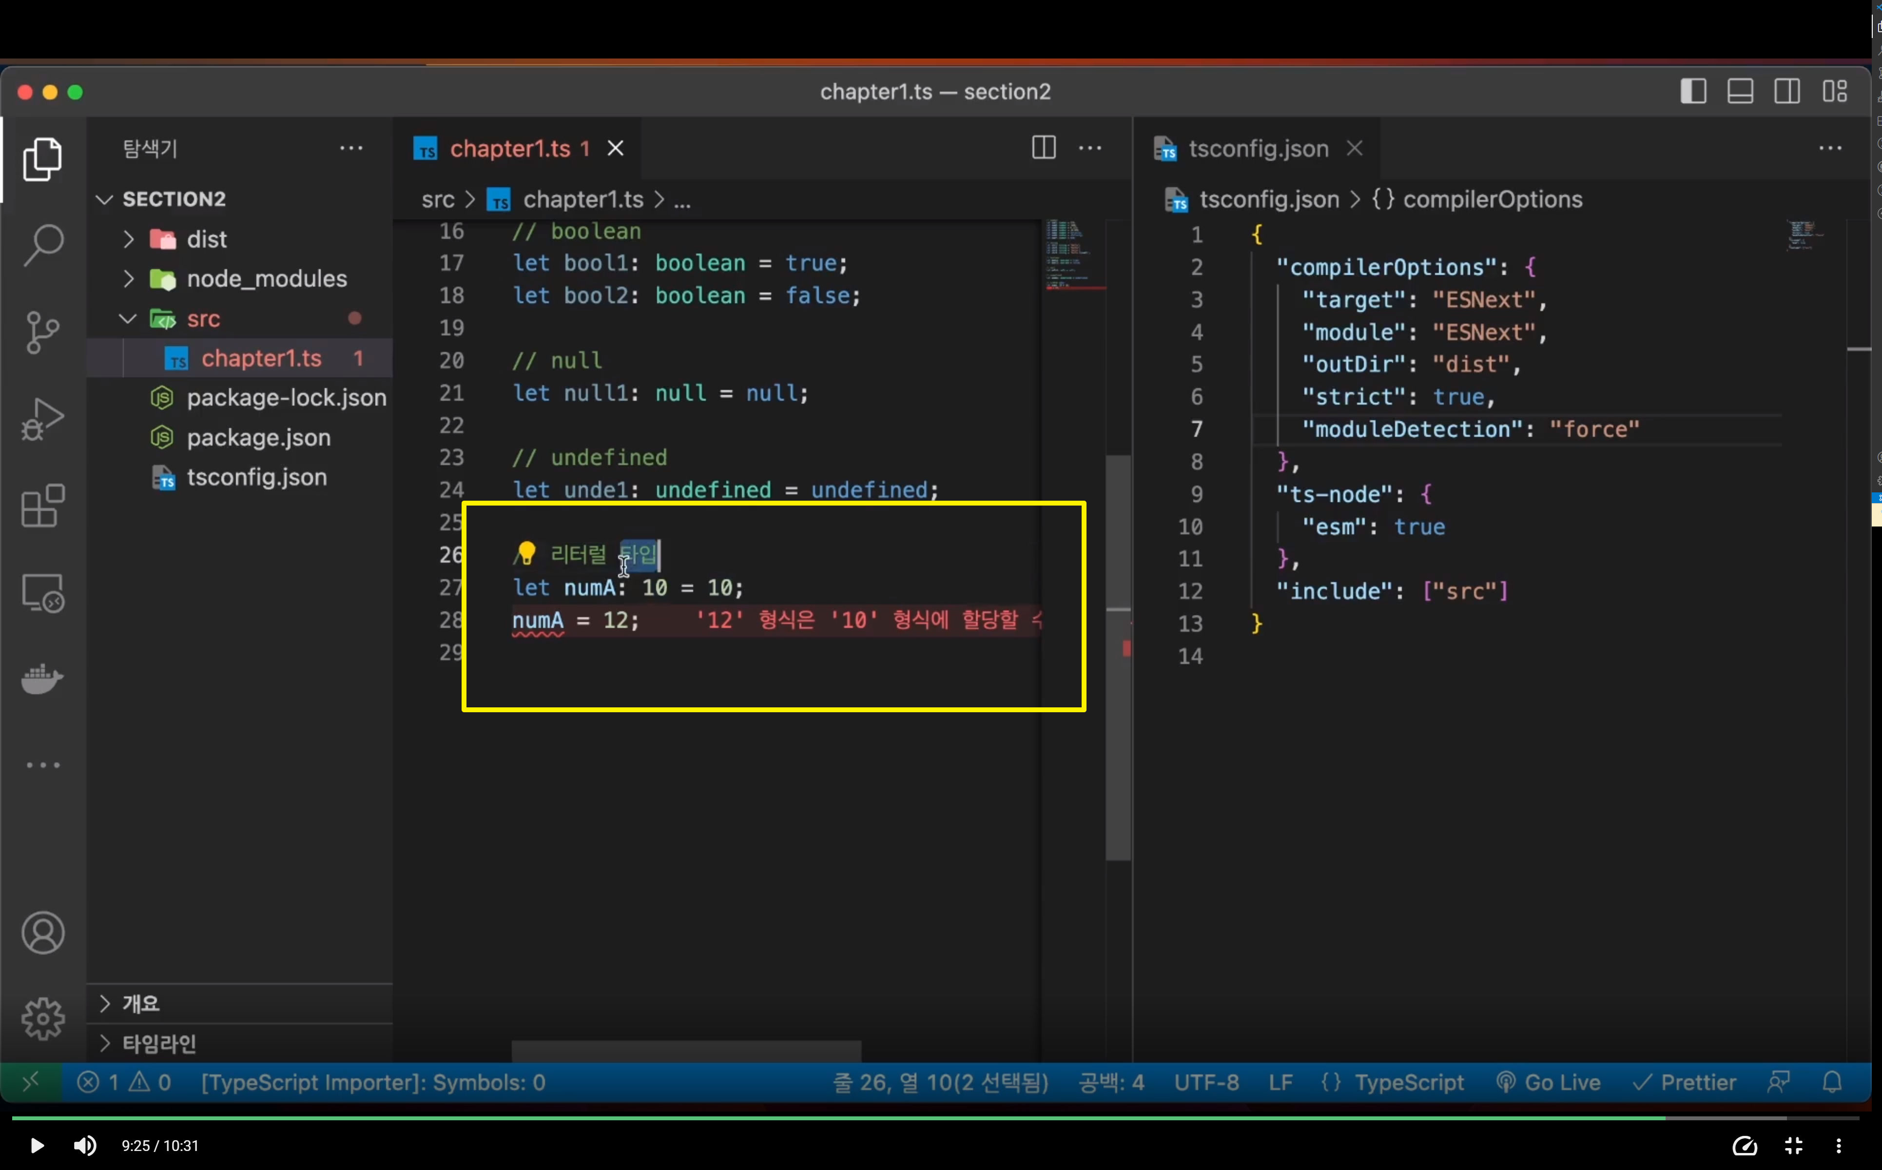Toggle bottom panel visibility
The width and height of the screenshot is (1882, 1170).
[x=1741, y=91]
